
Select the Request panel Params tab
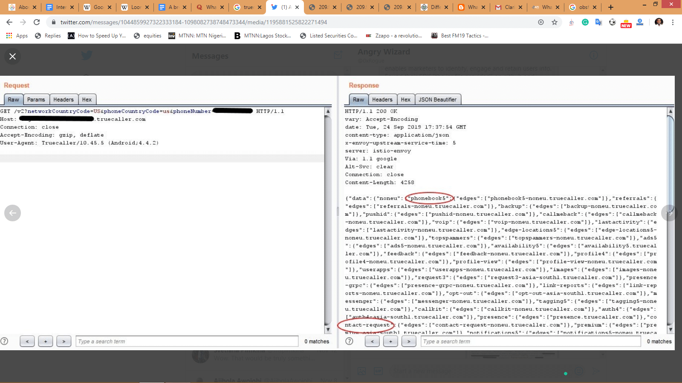[x=36, y=100]
